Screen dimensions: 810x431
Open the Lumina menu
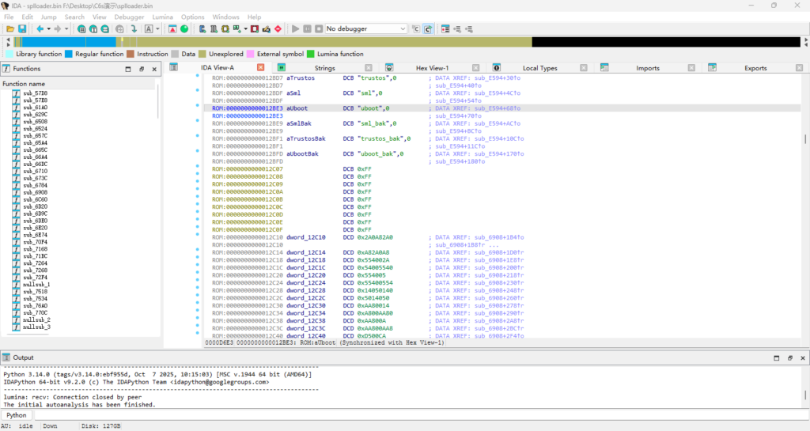pyautogui.click(x=161, y=17)
